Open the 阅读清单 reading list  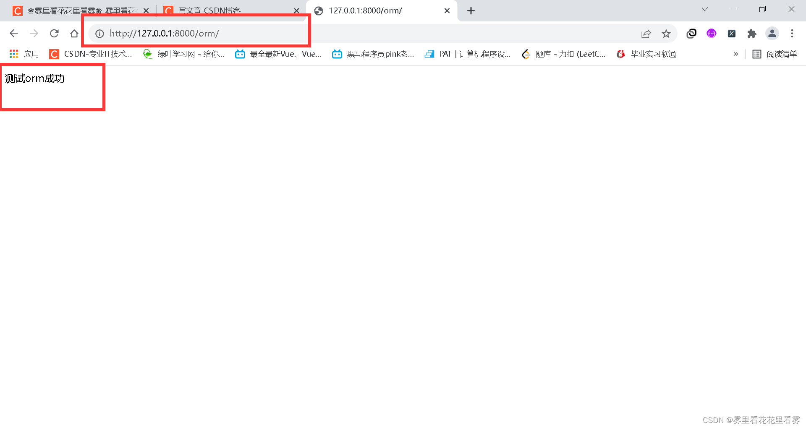click(x=775, y=54)
